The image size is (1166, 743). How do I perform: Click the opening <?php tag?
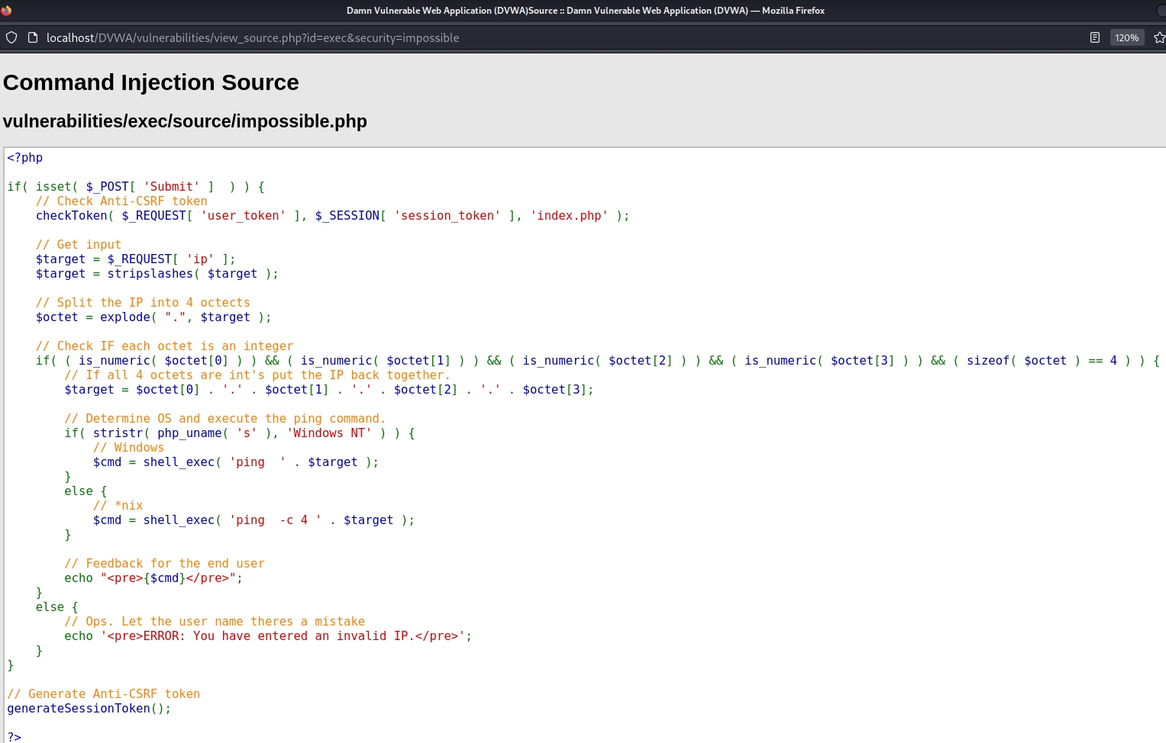coord(25,158)
